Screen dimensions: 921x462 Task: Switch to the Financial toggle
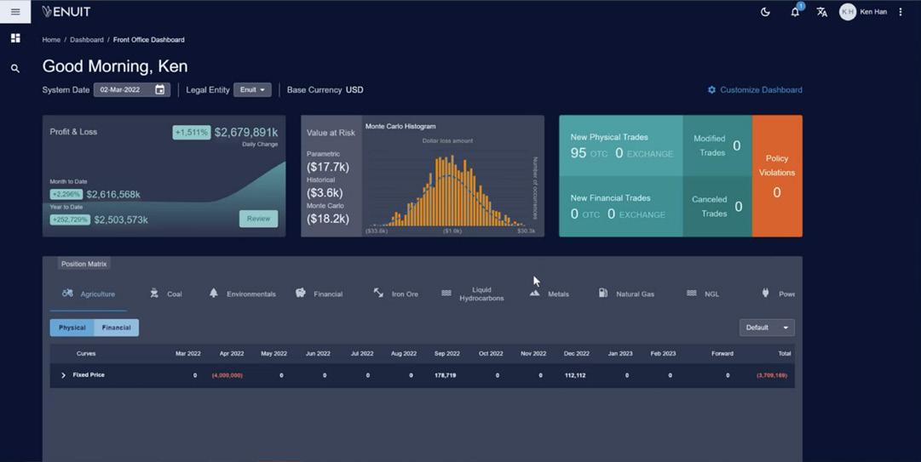pyautogui.click(x=117, y=328)
